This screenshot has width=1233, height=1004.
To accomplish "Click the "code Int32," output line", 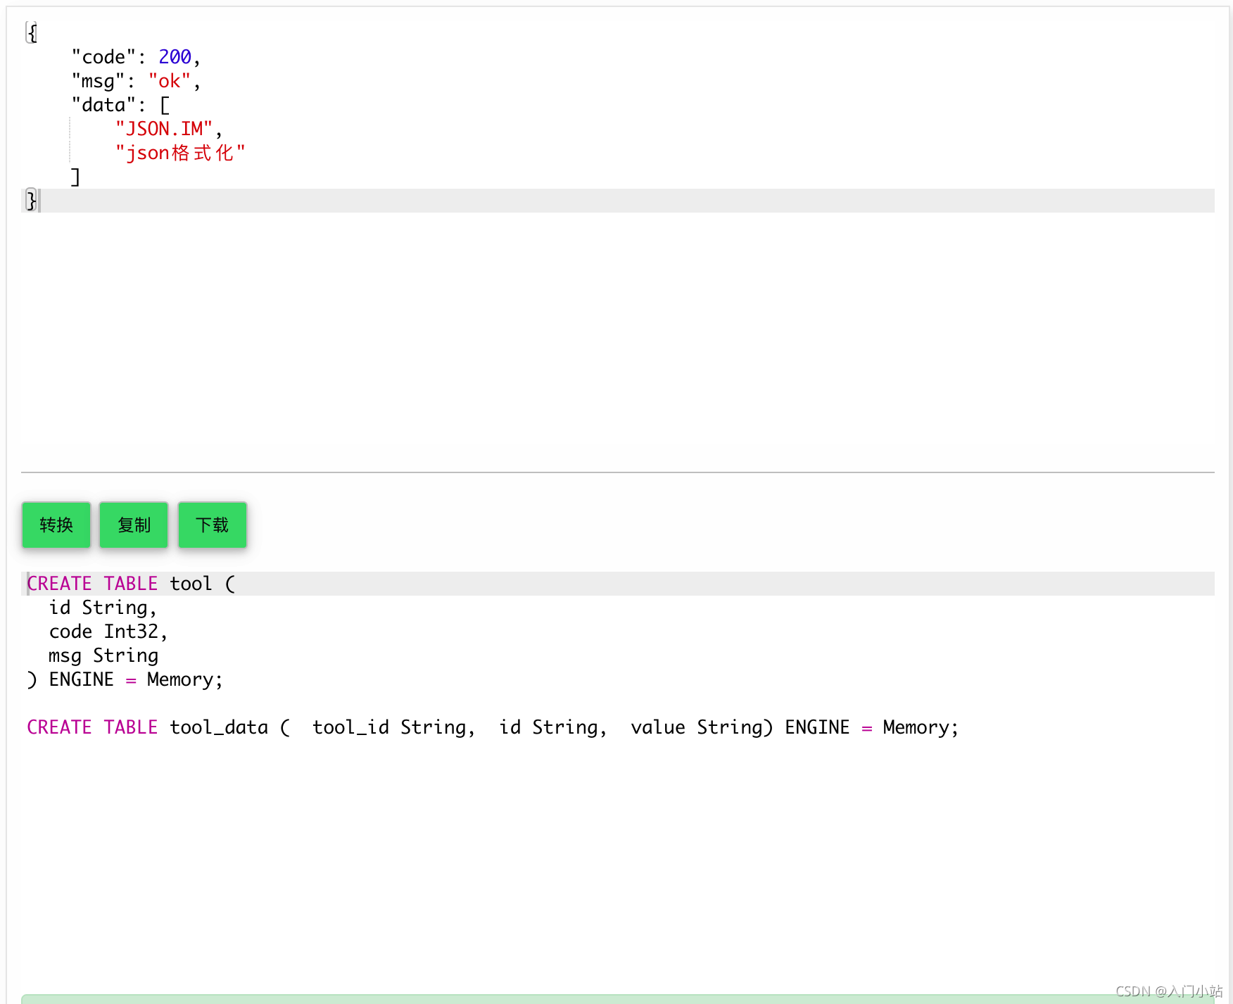I will click(108, 632).
